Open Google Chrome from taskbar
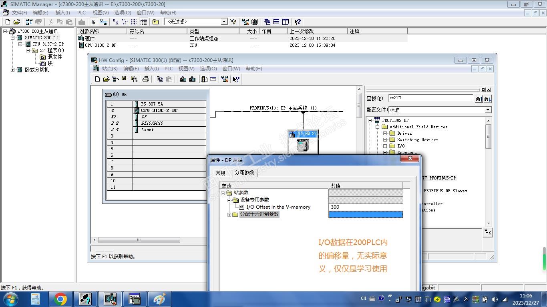This screenshot has width=547, height=307. pos(60,299)
